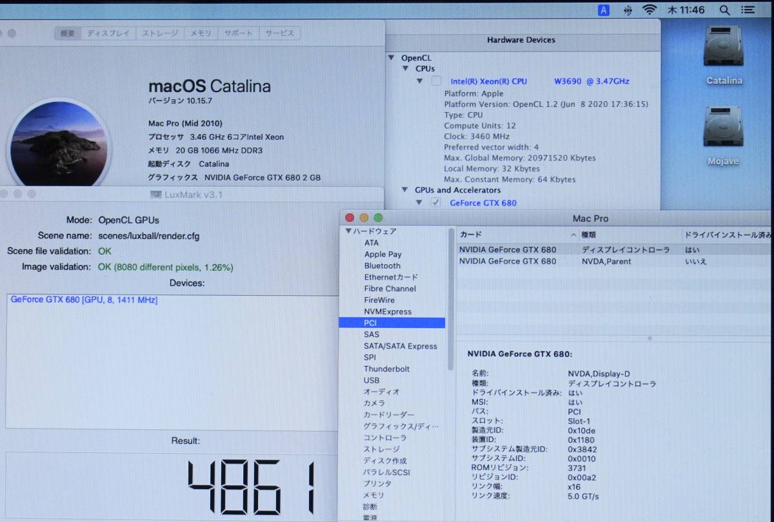Collapse the ハードウェア section in sidebar
774x522 pixels.
click(348, 231)
